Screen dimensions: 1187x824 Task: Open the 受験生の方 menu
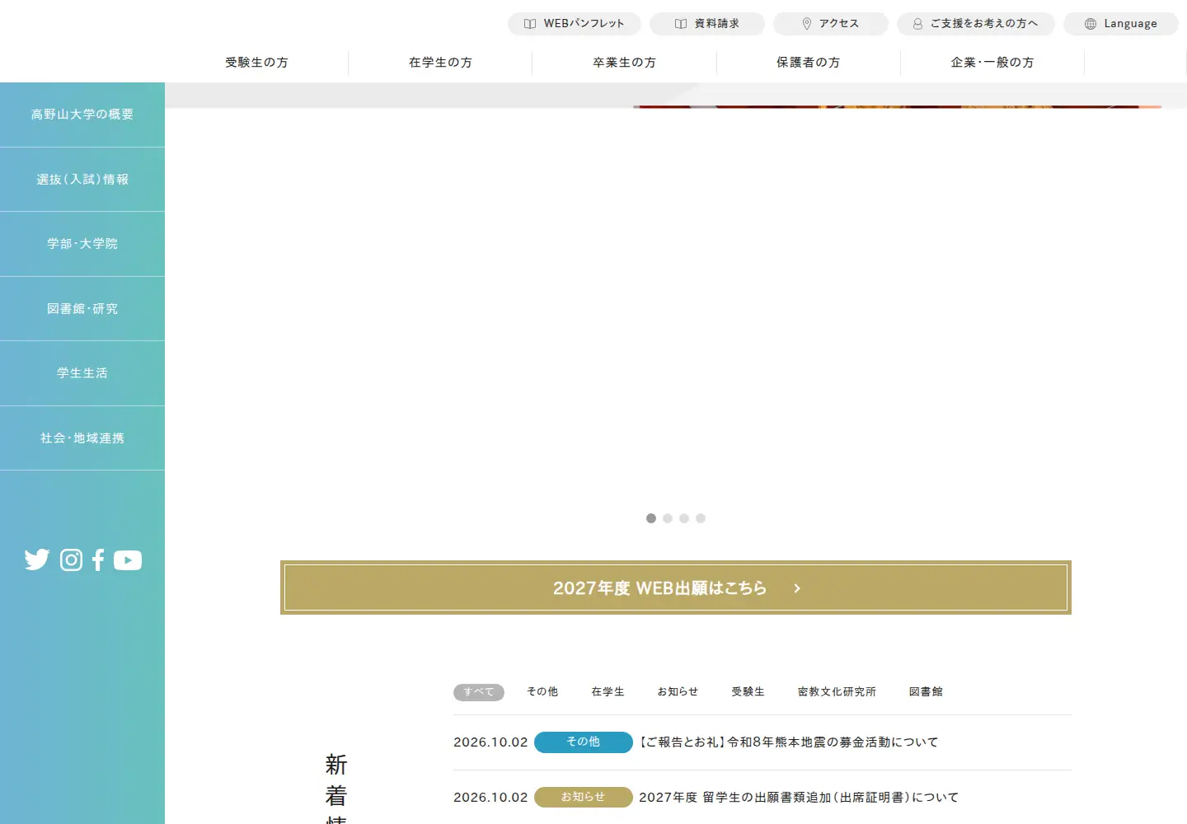(256, 63)
